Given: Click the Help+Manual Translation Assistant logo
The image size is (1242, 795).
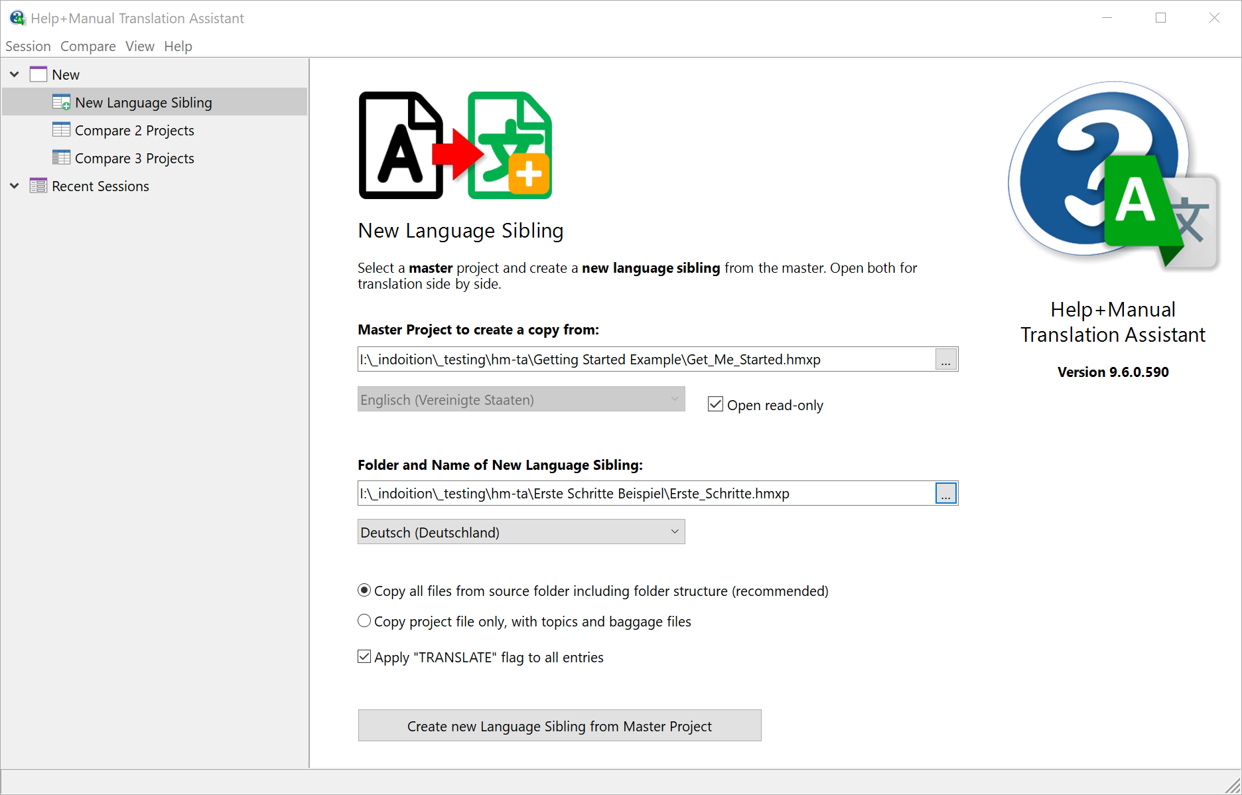Looking at the screenshot, I should point(1113,176).
